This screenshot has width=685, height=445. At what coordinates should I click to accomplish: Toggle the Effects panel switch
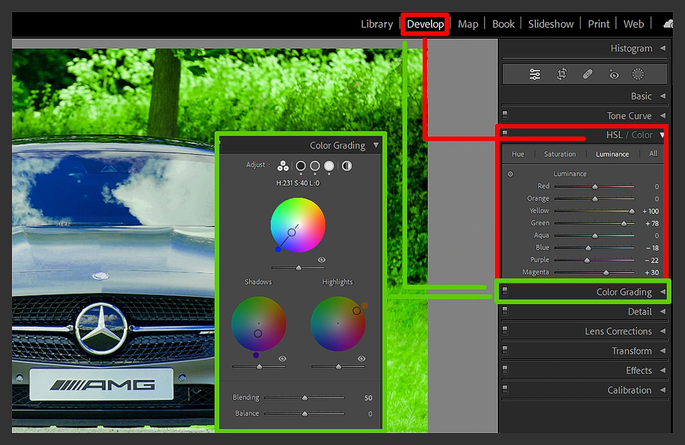tap(505, 370)
